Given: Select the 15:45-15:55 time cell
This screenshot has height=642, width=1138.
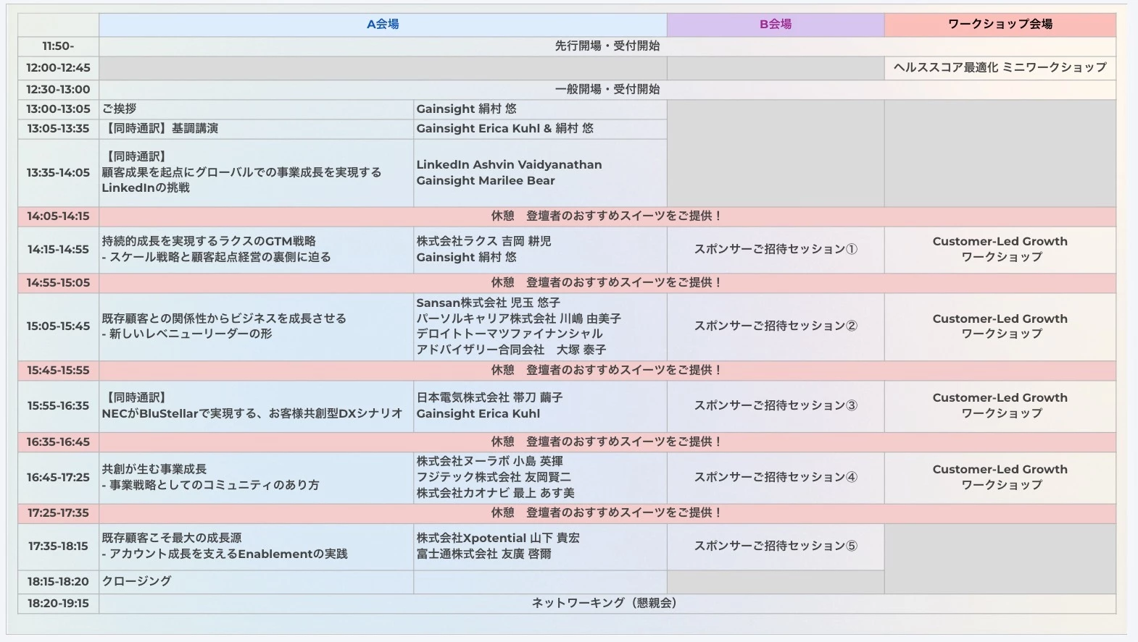Looking at the screenshot, I should (58, 371).
